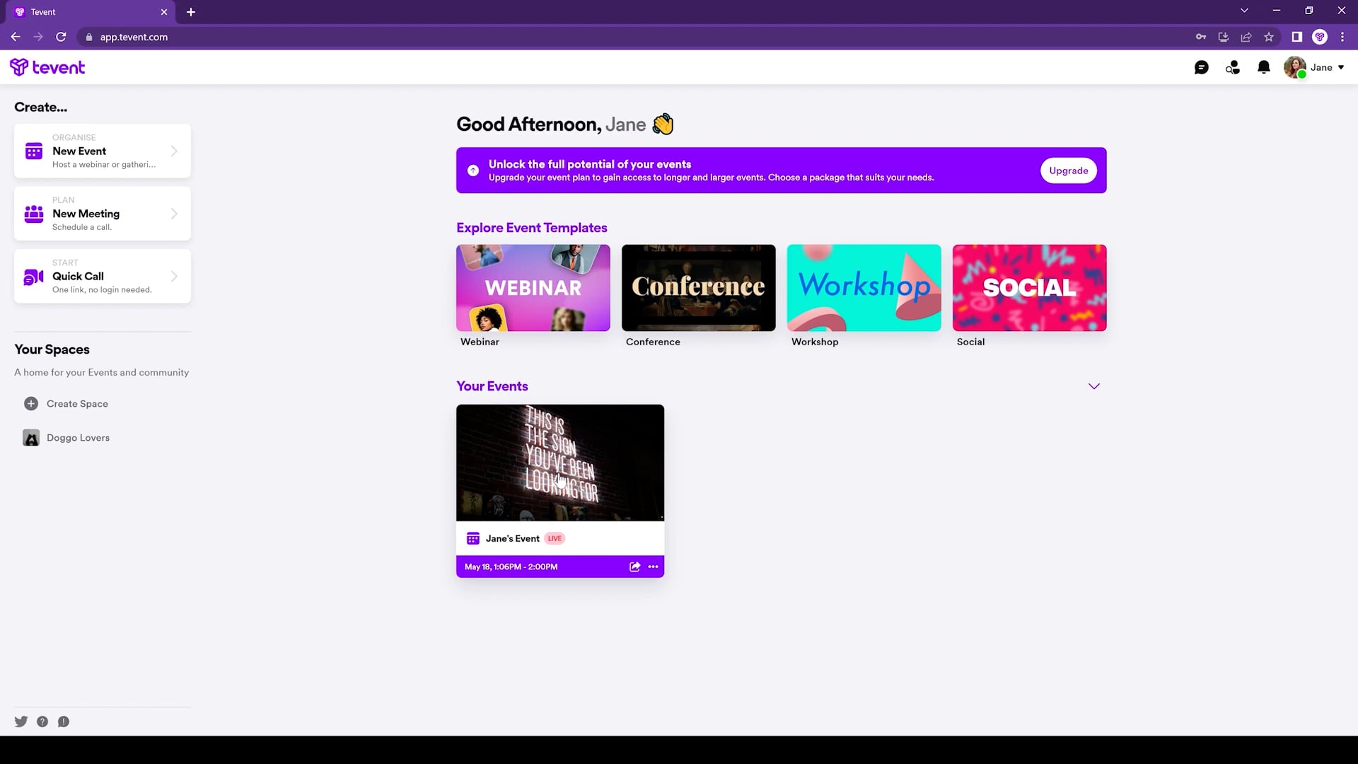Click the Upgrade button
Viewport: 1358px width, 764px height.
click(1068, 170)
